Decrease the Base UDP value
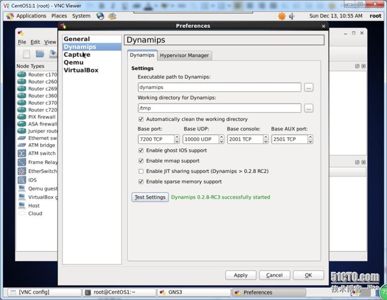The width and height of the screenshot is (387, 300). pyautogui.click(x=221, y=142)
